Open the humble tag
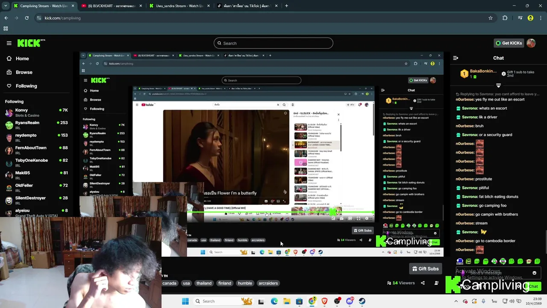547x308 pixels. tap(245, 283)
